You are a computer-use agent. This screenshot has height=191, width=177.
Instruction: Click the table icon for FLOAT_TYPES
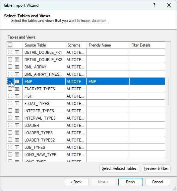(17, 103)
